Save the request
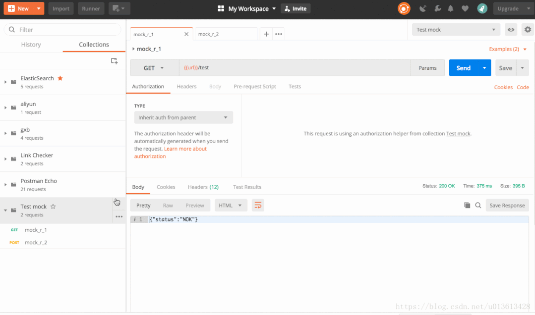The image size is (535, 315). [x=506, y=68]
